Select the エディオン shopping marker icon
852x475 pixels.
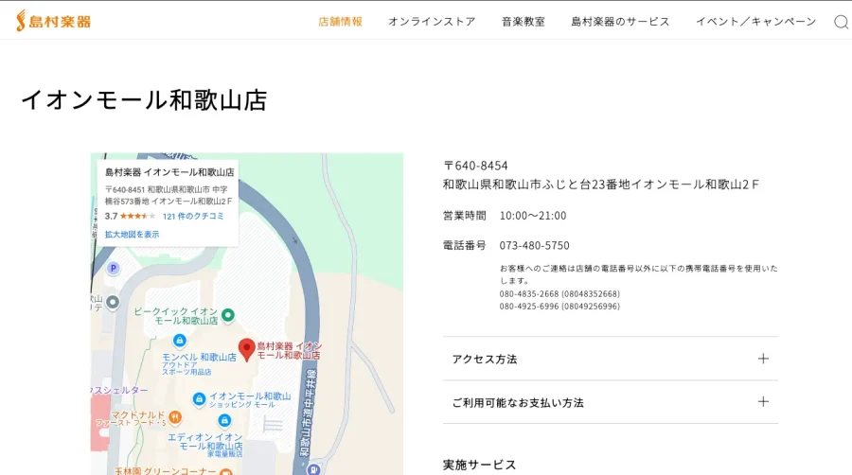[x=224, y=421]
